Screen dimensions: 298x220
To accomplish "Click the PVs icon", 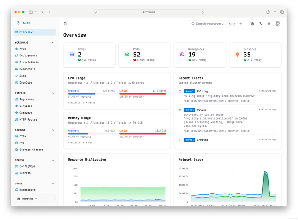I will (x=17, y=143).
